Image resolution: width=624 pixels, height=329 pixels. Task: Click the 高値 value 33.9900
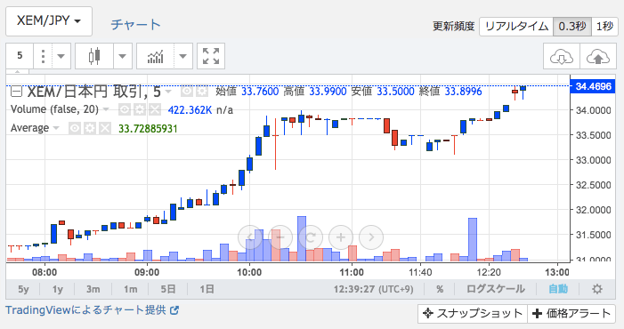[x=328, y=92]
